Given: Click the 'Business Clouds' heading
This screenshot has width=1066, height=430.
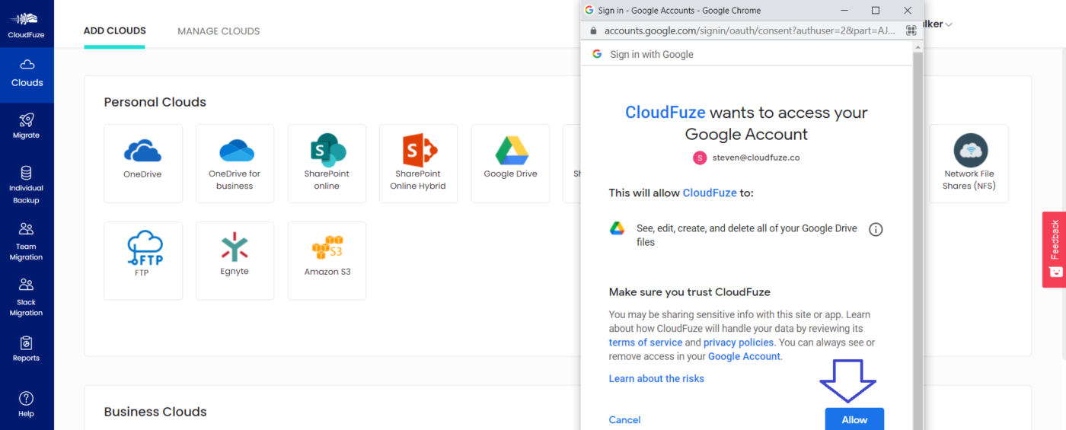Looking at the screenshot, I should [155, 412].
